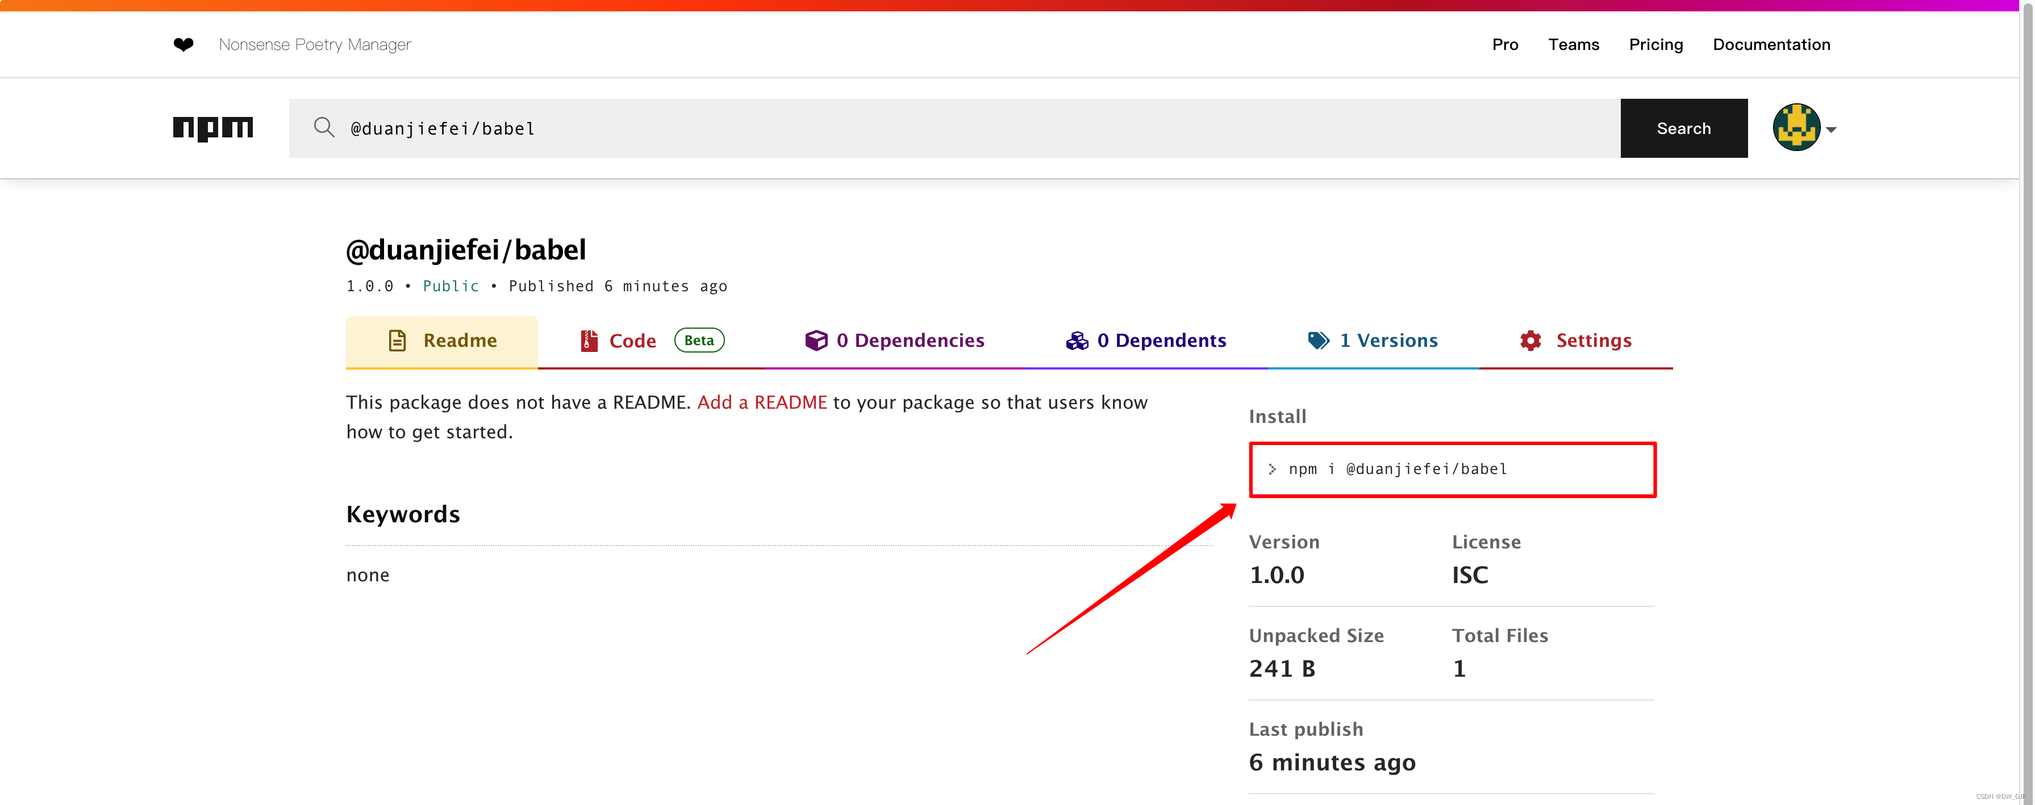Open the 1 Versions tab
The image size is (2035, 805).
point(1388,340)
